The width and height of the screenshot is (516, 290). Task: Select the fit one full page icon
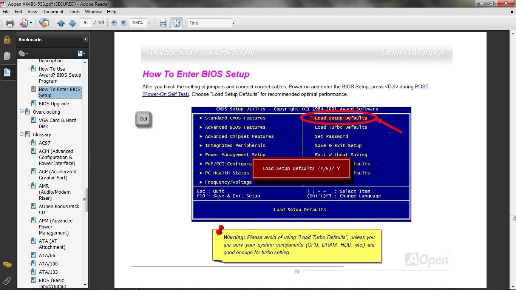click(176, 23)
